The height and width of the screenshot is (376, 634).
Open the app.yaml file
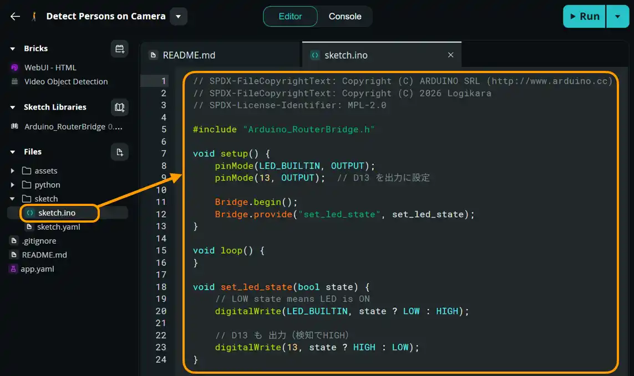(39, 269)
